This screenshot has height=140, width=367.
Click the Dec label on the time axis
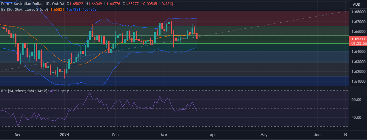tap(18, 135)
